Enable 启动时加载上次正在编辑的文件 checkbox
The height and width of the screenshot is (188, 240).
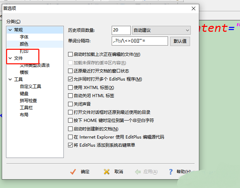(70, 54)
